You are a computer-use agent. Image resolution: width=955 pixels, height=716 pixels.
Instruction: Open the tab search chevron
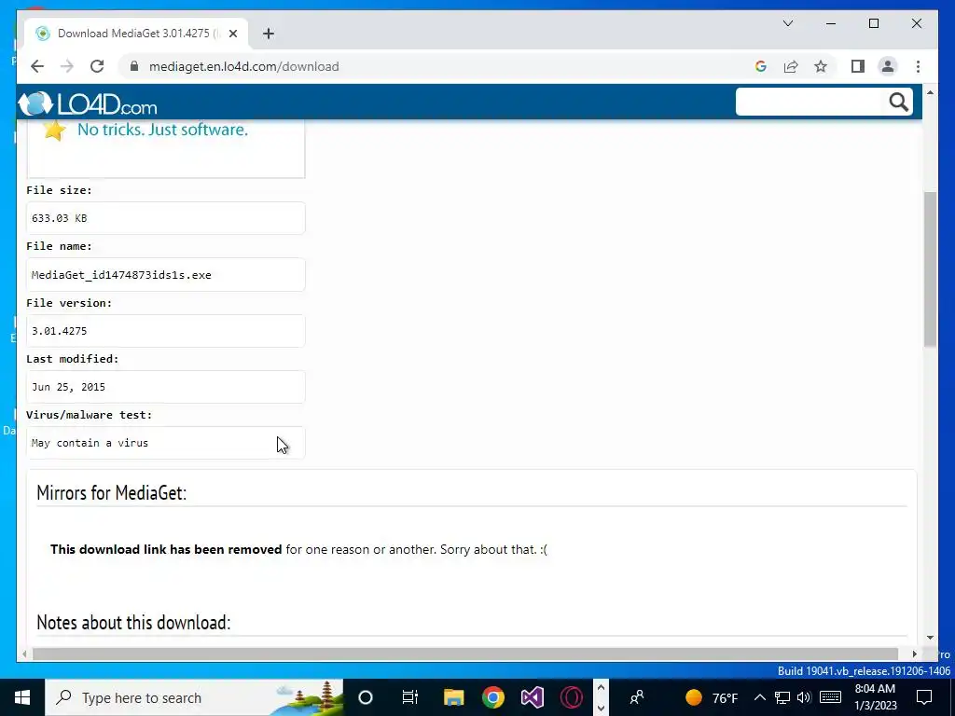coord(787,23)
